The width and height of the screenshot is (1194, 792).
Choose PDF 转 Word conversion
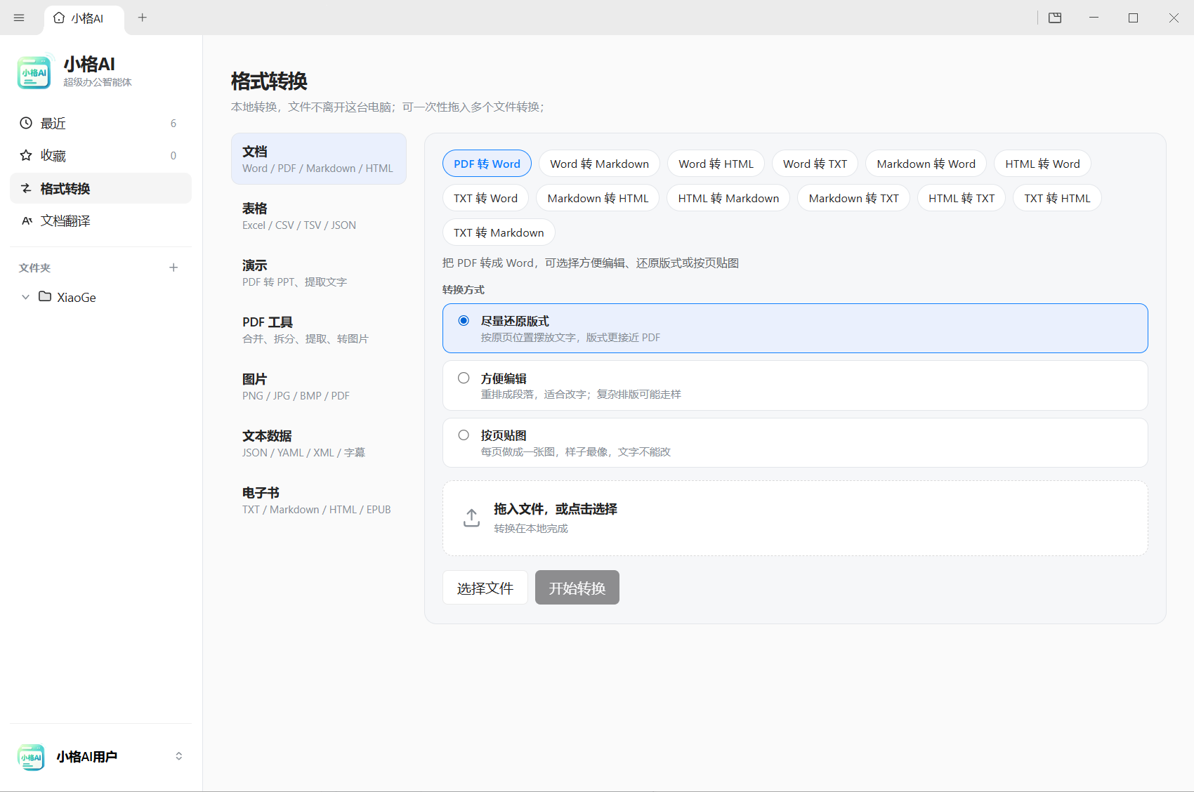point(487,164)
